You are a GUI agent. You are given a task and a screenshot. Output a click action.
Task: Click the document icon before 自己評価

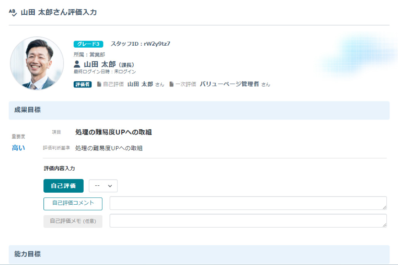(x=99, y=84)
